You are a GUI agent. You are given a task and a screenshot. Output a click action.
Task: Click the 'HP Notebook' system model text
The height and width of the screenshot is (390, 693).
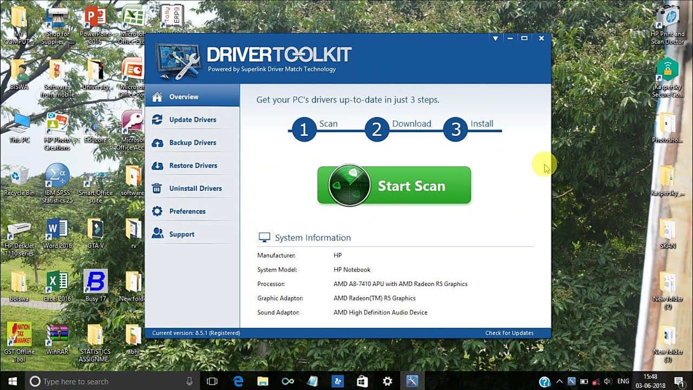pos(352,270)
